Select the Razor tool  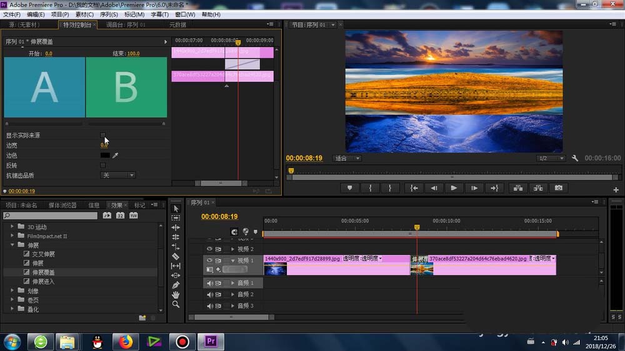pyautogui.click(x=176, y=256)
